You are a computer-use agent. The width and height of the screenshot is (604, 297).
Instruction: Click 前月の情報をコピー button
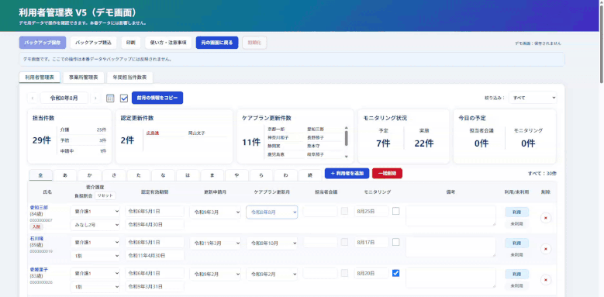[x=157, y=98]
